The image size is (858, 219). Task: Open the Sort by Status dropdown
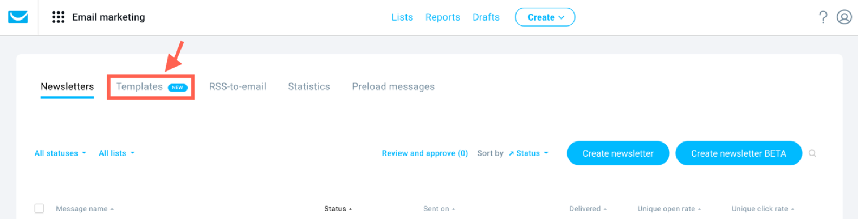pos(528,153)
